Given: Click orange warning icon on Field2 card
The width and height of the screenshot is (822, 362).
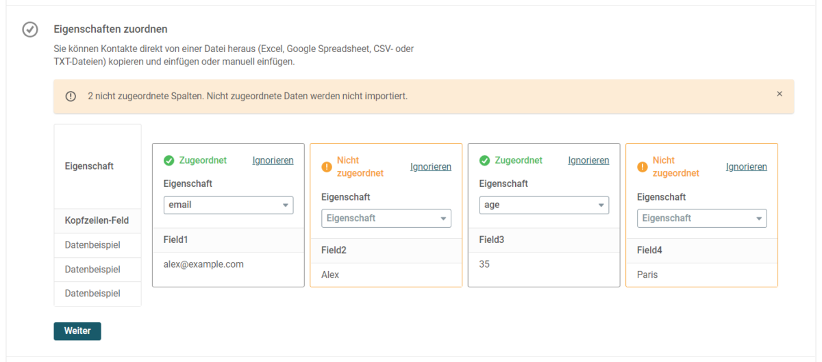Looking at the screenshot, I should pos(327,166).
